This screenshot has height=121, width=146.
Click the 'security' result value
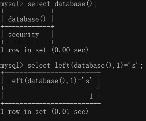pos(24,35)
